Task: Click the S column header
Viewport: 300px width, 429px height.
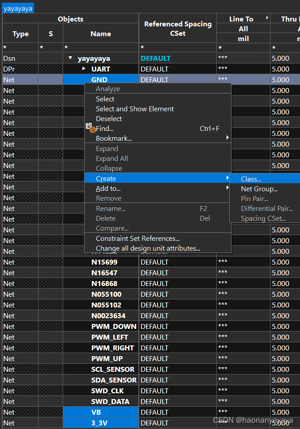Action: pos(51,34)
